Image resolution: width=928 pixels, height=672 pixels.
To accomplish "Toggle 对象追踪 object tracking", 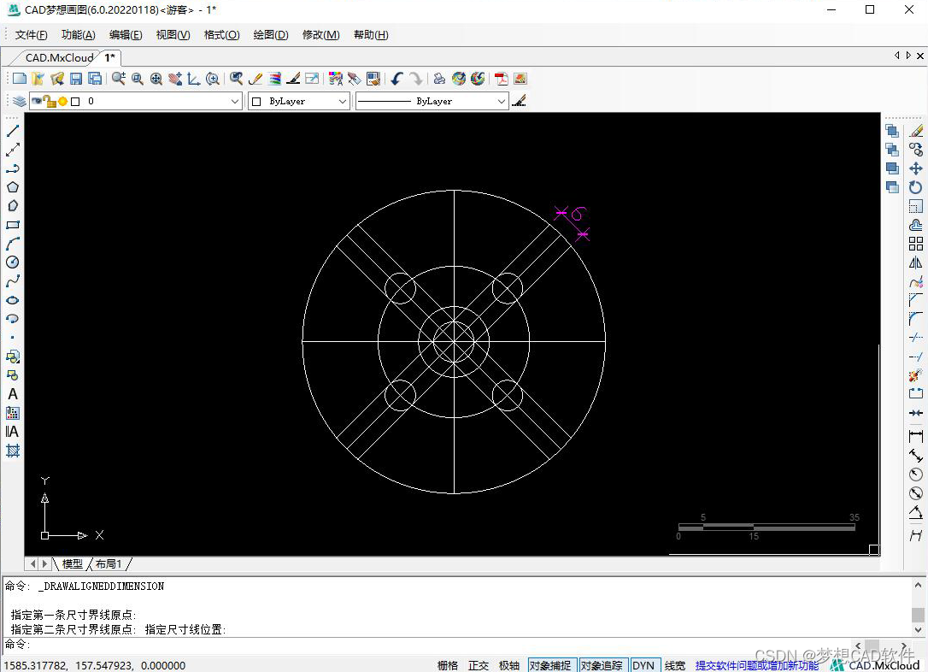I will click(x=602, y=665).
